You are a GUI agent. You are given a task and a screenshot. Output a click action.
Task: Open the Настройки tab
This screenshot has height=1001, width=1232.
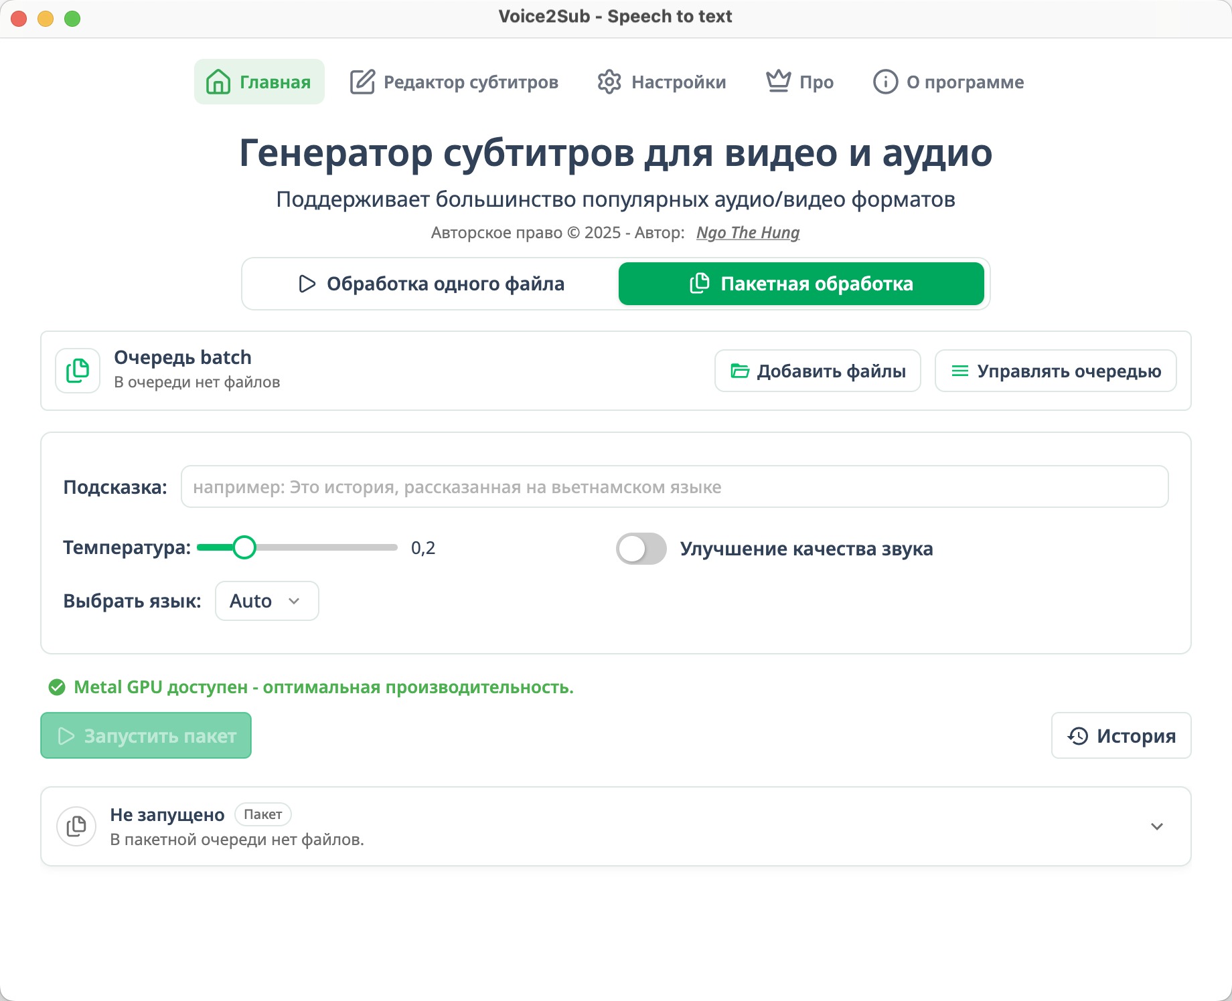(x=662, y=82)
